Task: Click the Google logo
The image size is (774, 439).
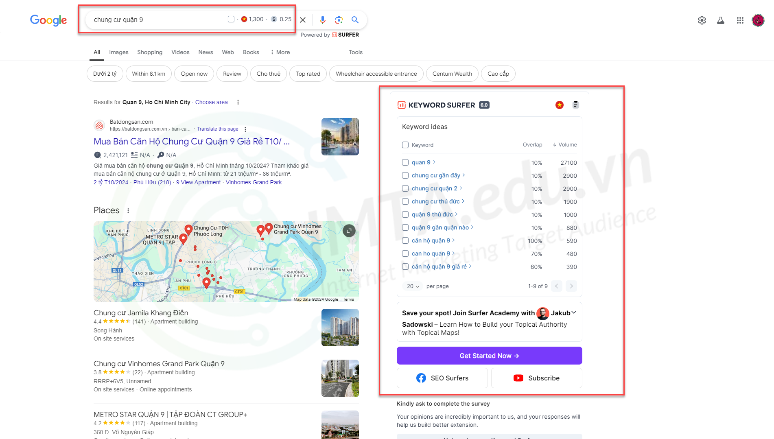Action: click(48, 20)
